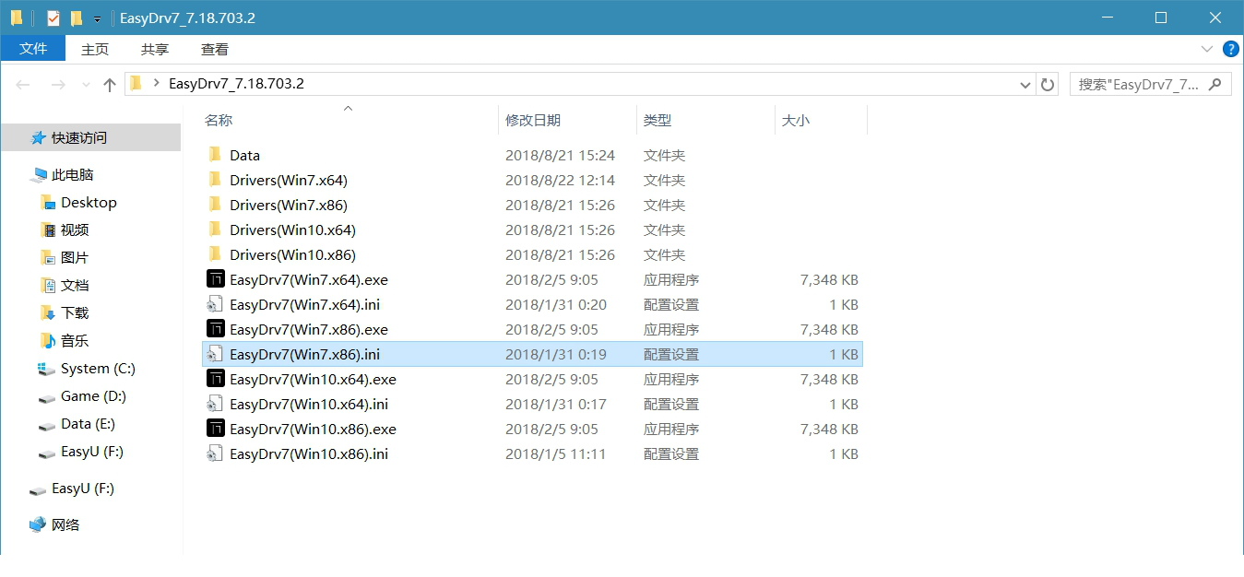
Task: Switch to the 查看 ribbon tab
Action: 215,49
